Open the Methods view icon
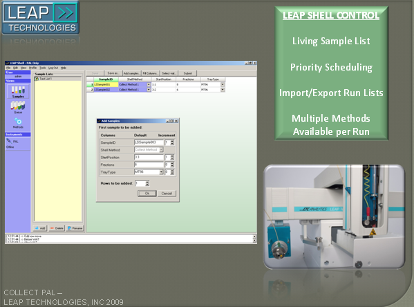This screenshot has width=414, height=307. click(18, 123)
